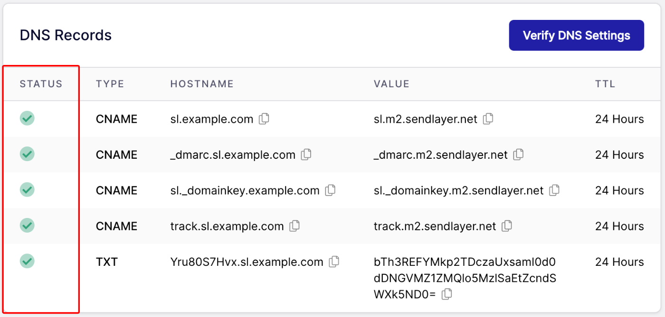The height and width of the screenshot is (317, 665).
Task: Copy the long TXT record value
Action: click(x=446, y=294)
